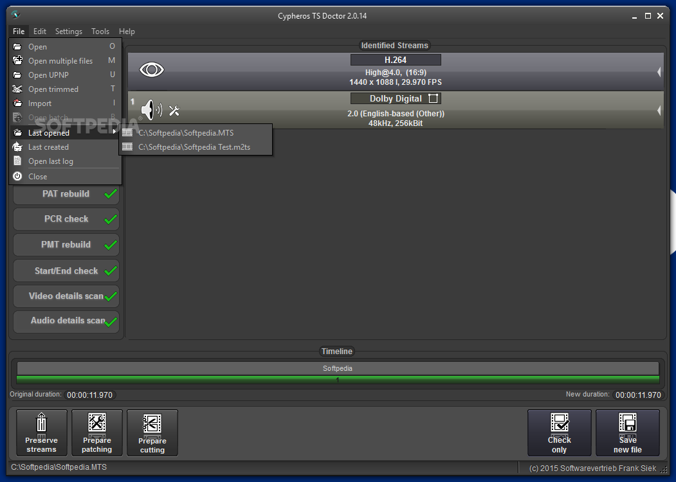Open the Tools menu

(100, 31)
